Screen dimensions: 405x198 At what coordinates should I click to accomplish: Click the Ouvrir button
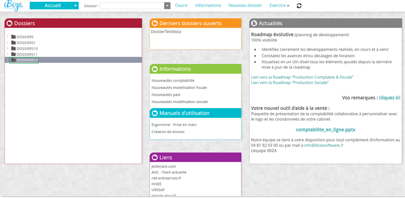click(x=181, y=6)
